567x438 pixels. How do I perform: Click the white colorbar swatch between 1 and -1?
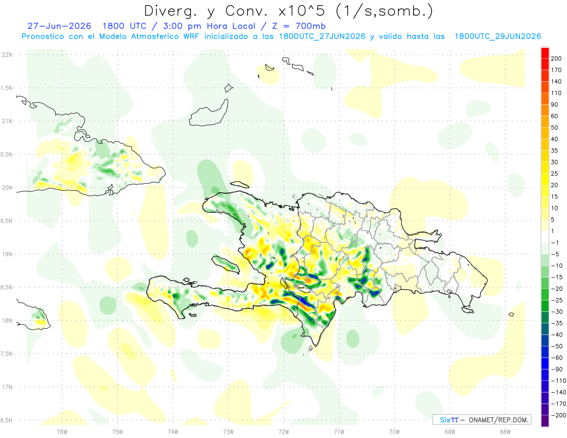[x=545, y=237]
